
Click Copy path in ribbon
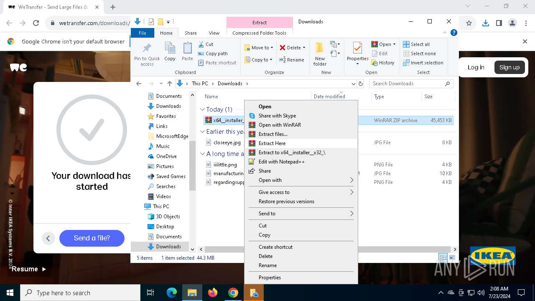pyautogui.click(x=213, y=54)
